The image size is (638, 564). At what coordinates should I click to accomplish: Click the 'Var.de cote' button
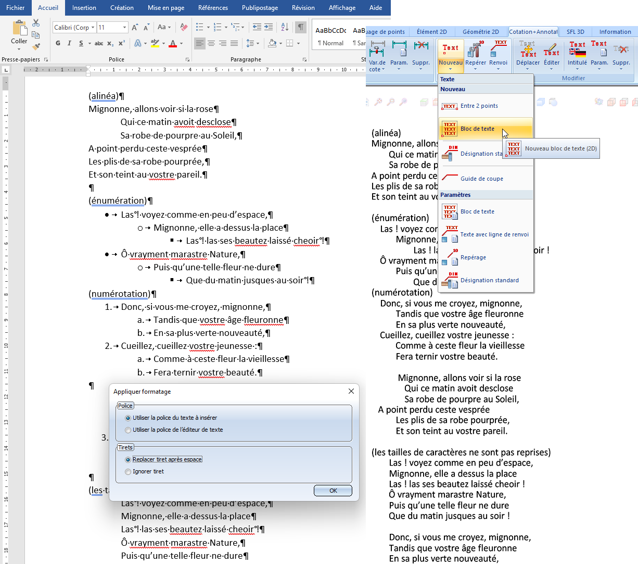(x=377, y=56)
